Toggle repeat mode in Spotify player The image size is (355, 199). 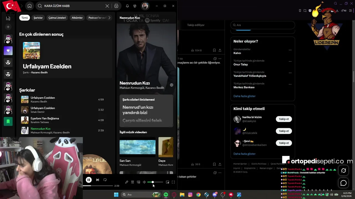tap(105, 180)
